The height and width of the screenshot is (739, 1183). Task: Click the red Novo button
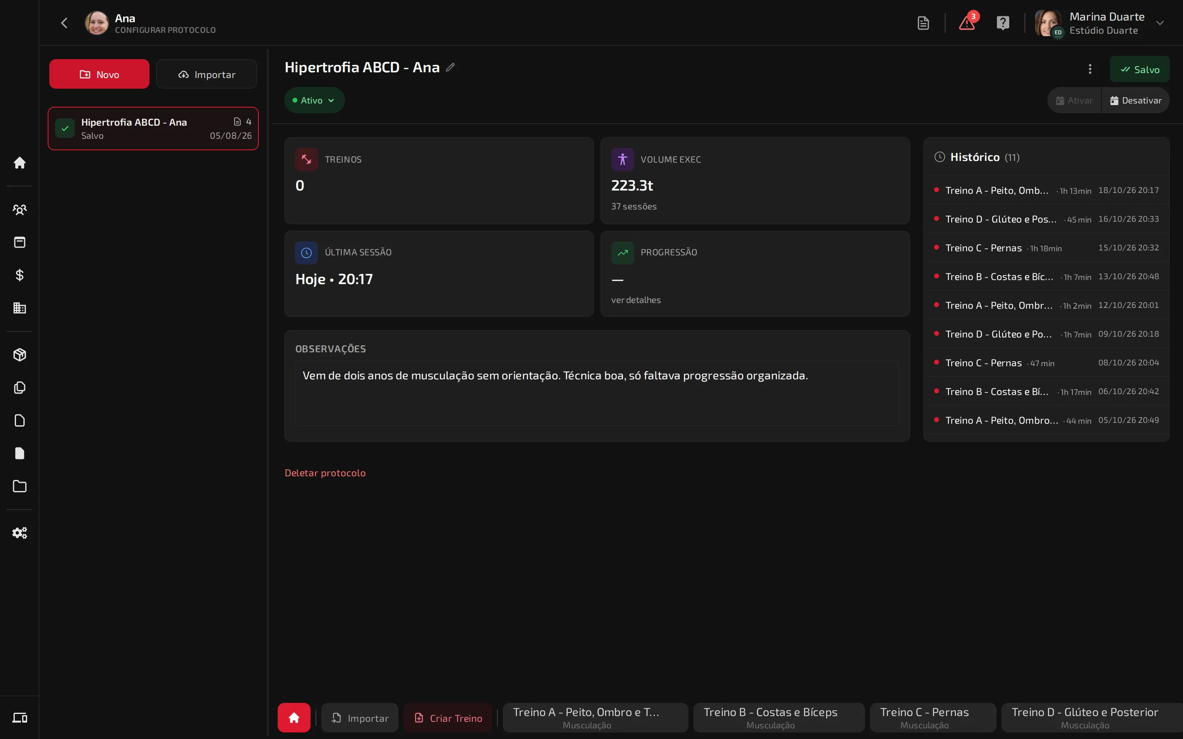point(99,74)
